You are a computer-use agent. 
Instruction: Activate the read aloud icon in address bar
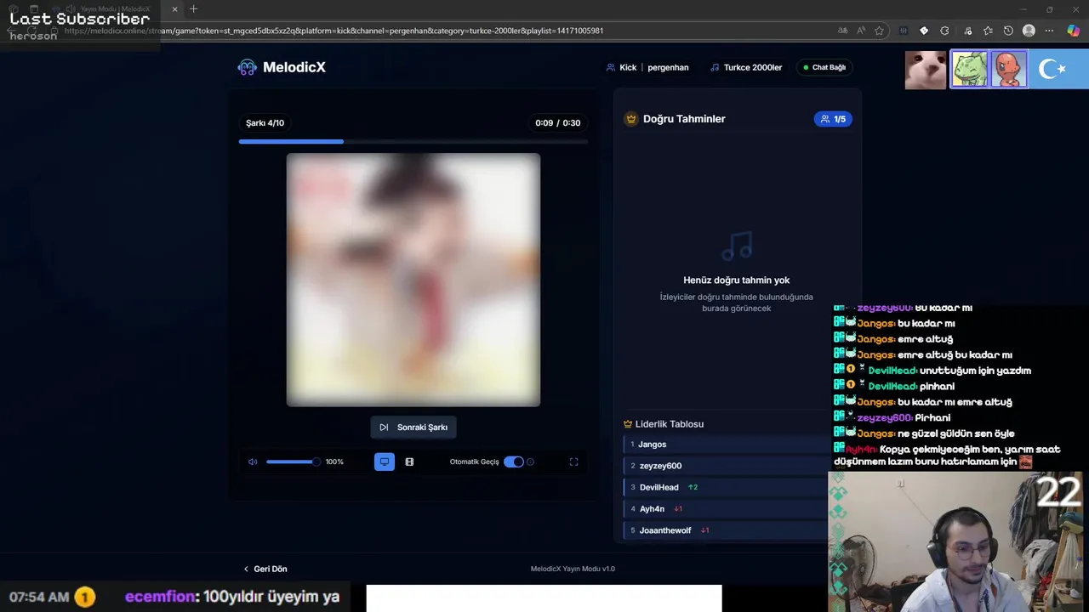tap(861, 31)
